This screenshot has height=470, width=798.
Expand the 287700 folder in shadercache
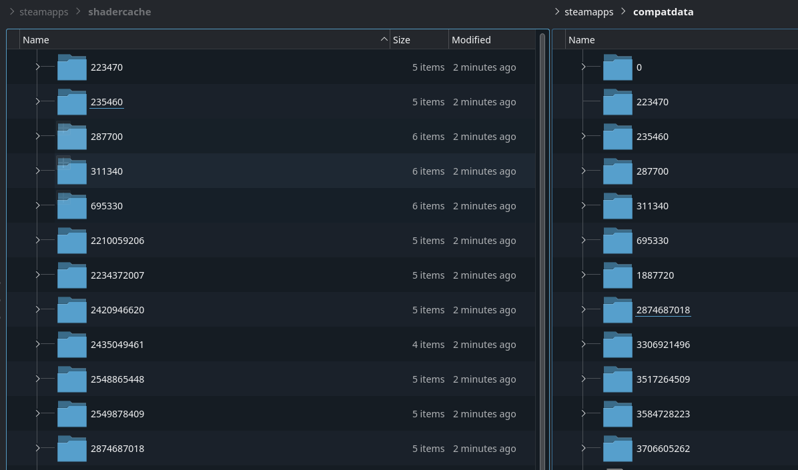37,136
